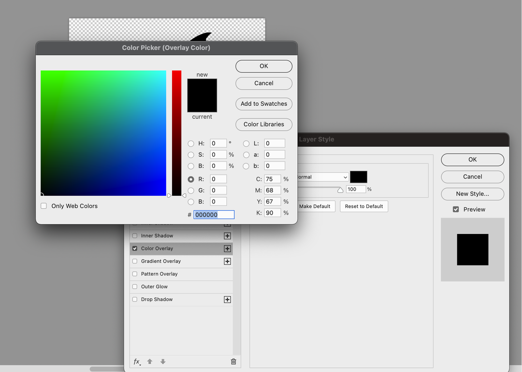The width and height of the screenshot is (522, 372).
Task: Delete the effect via trash icon
Action: tap(233, 361)
